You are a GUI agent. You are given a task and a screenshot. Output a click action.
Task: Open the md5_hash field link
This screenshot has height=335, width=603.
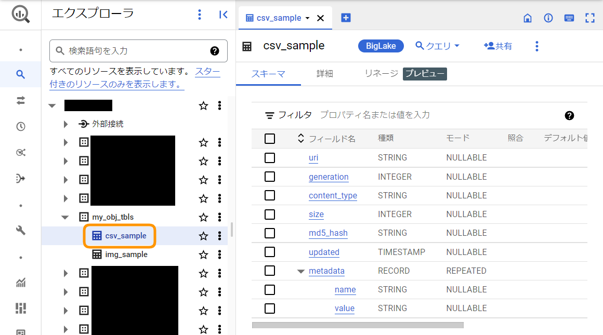click(328, 233)
